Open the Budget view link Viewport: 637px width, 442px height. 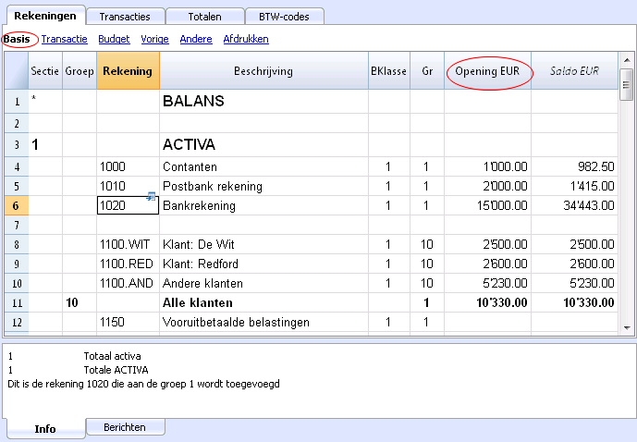tap(114, 39)
